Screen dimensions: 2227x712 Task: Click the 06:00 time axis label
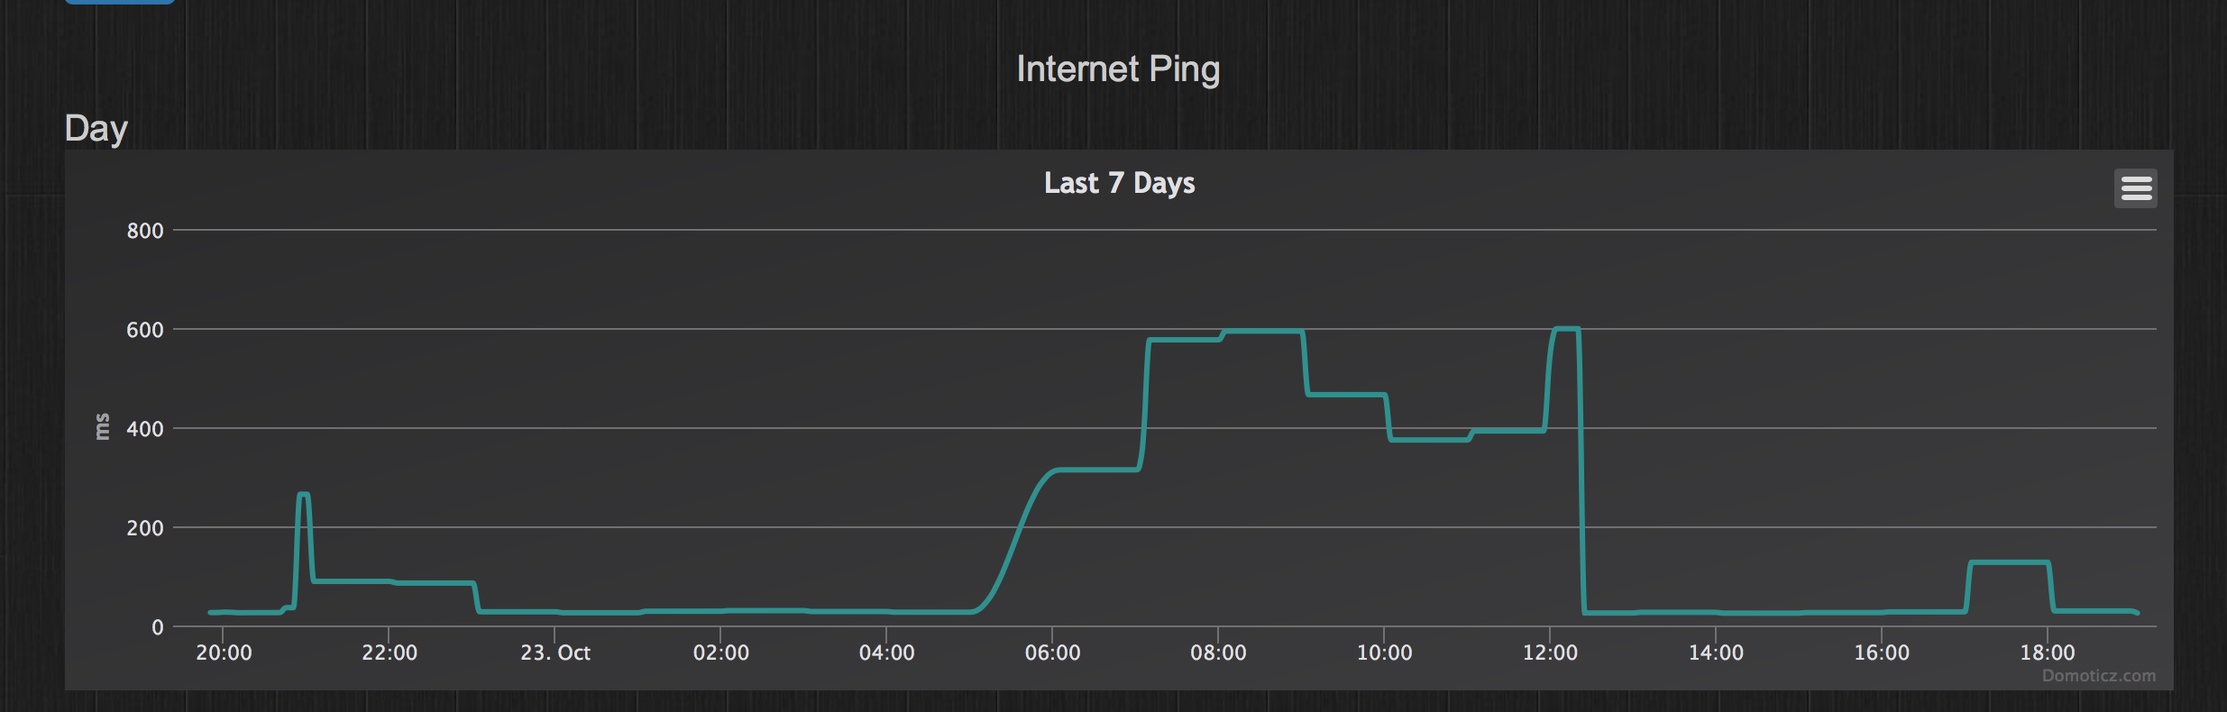point(1052,653)
